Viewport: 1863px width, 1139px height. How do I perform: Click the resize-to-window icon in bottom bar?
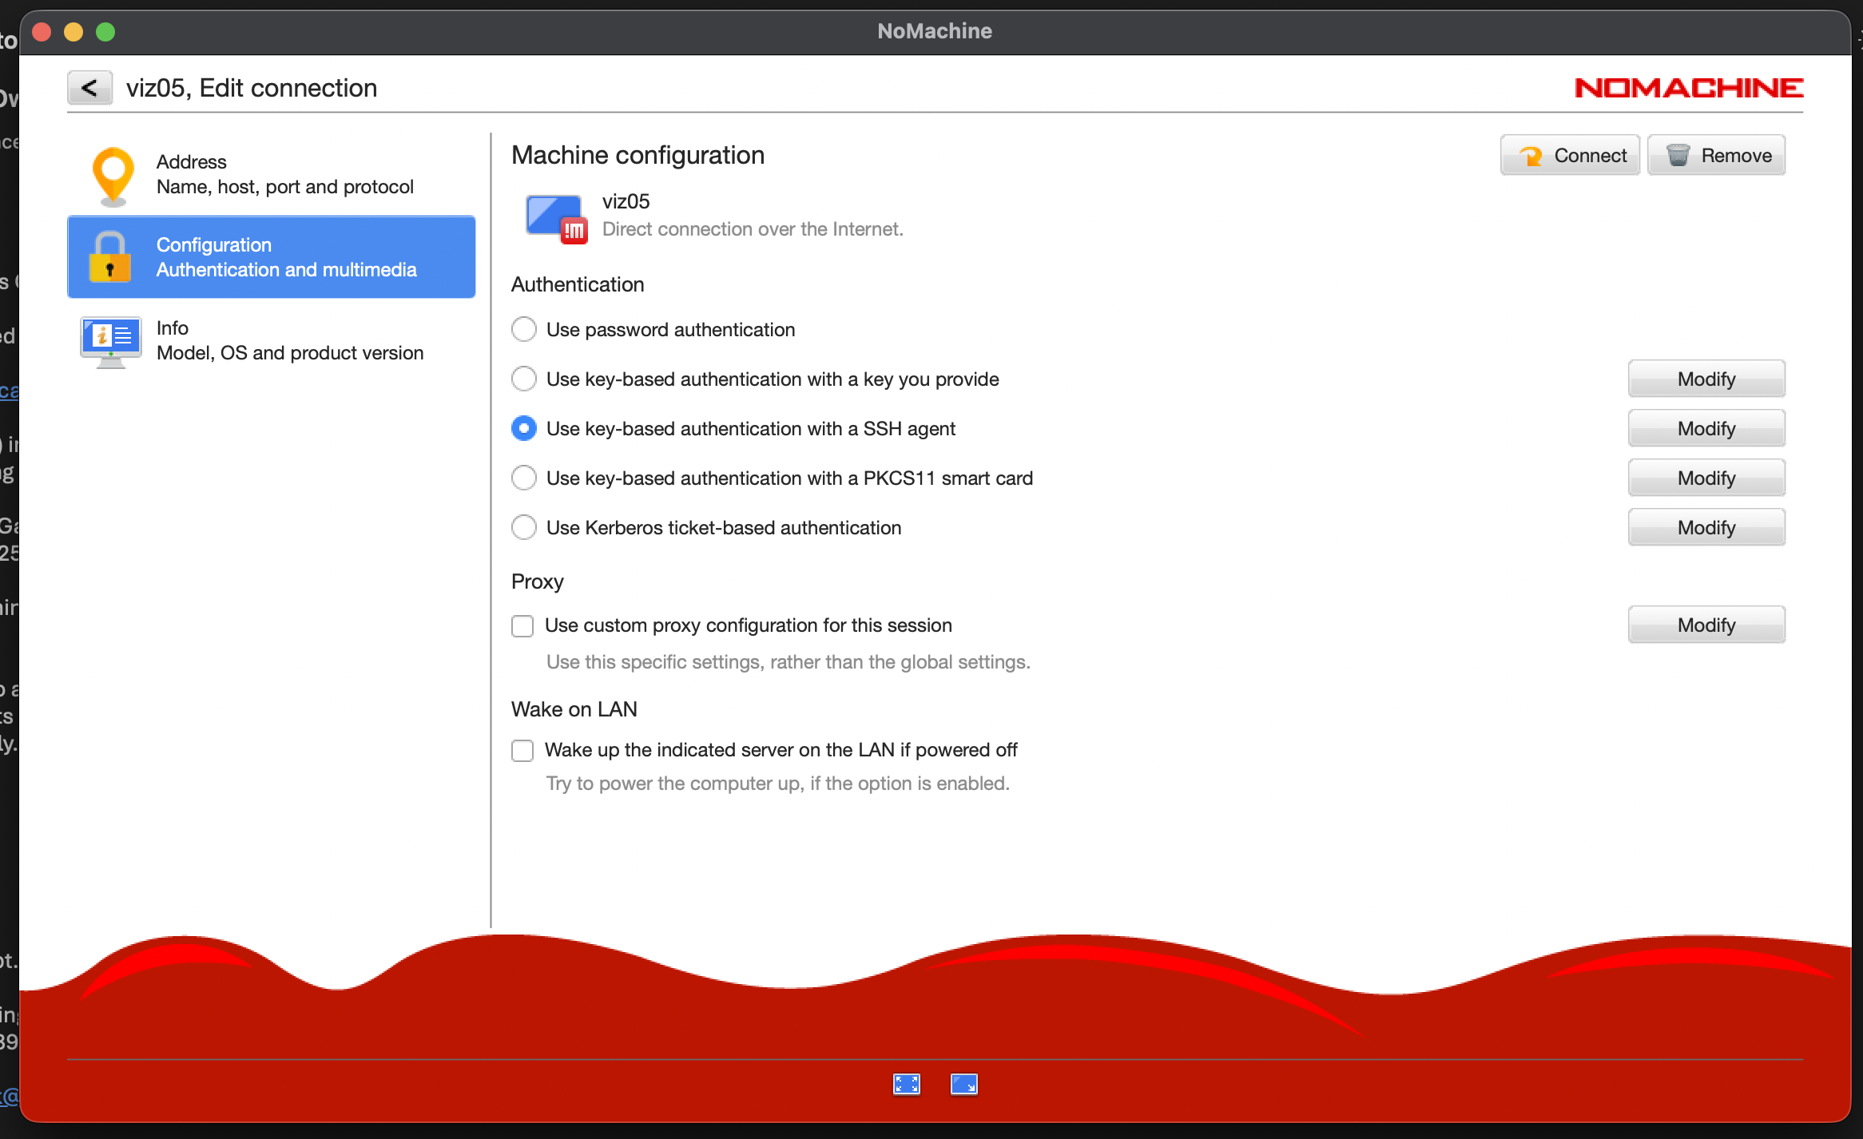pos(963,1084)
